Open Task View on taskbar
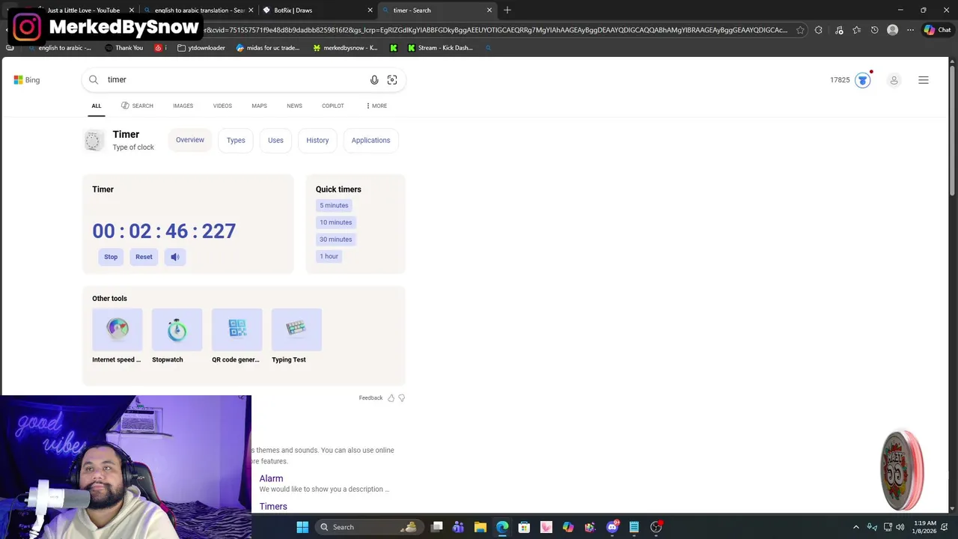Viewport: 958px width, 539px height. pos(437,527)
